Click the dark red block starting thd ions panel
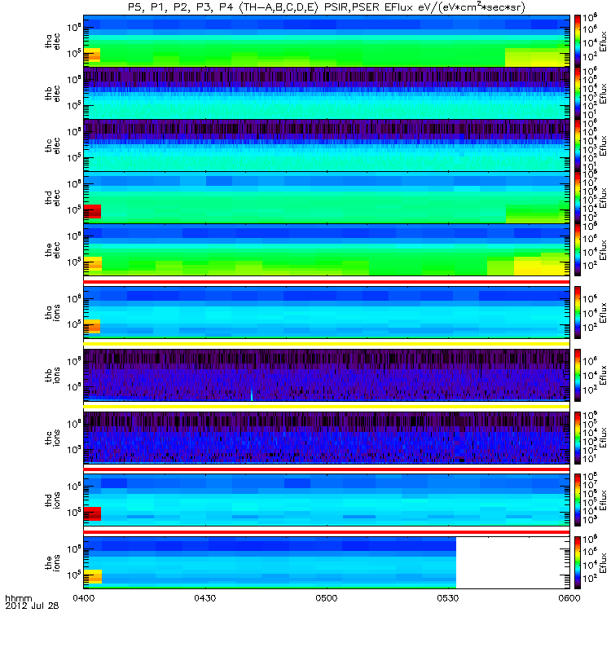Viewport: 611px width, 652px height. tap(92, 513)
